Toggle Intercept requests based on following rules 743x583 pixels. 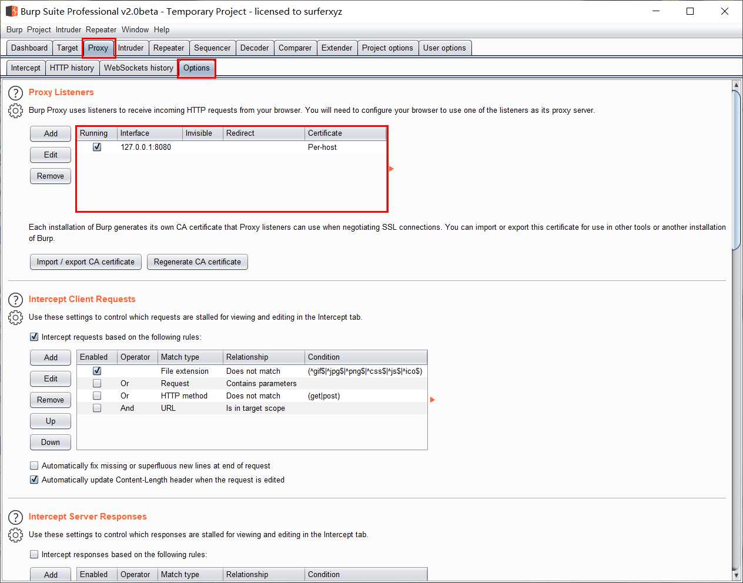[34, 337]
